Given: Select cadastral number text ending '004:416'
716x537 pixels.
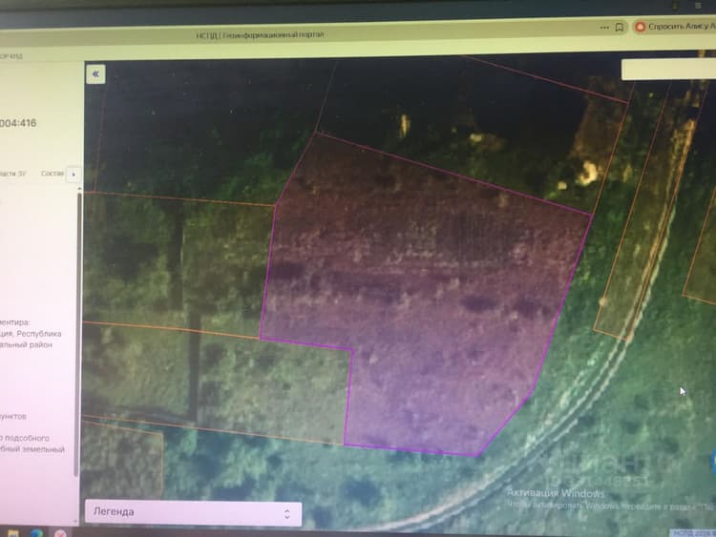Looking at the screenshot, I should tap(18, 123).
